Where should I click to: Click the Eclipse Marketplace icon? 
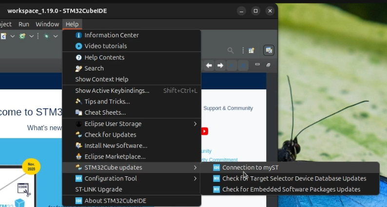coord(78,156)
